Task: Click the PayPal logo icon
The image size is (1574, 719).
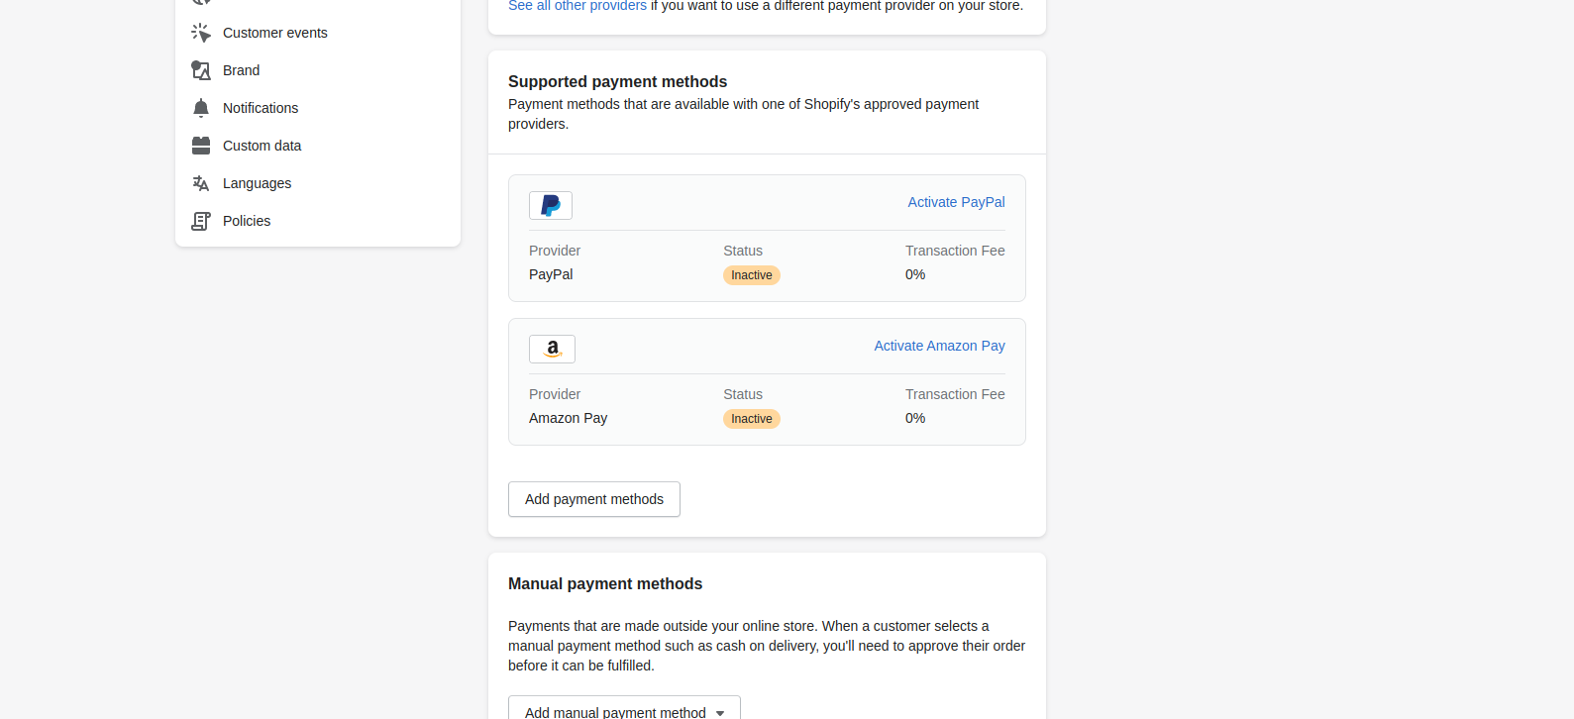Action: 551,205
